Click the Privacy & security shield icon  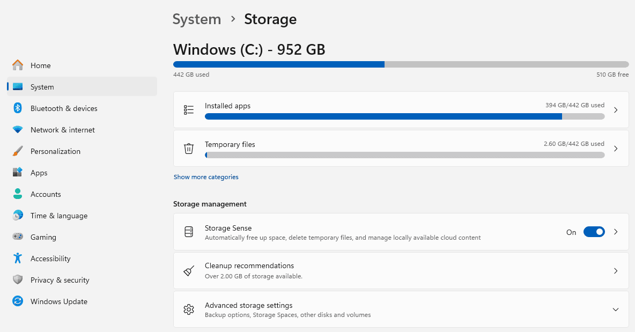coord(18,280)
